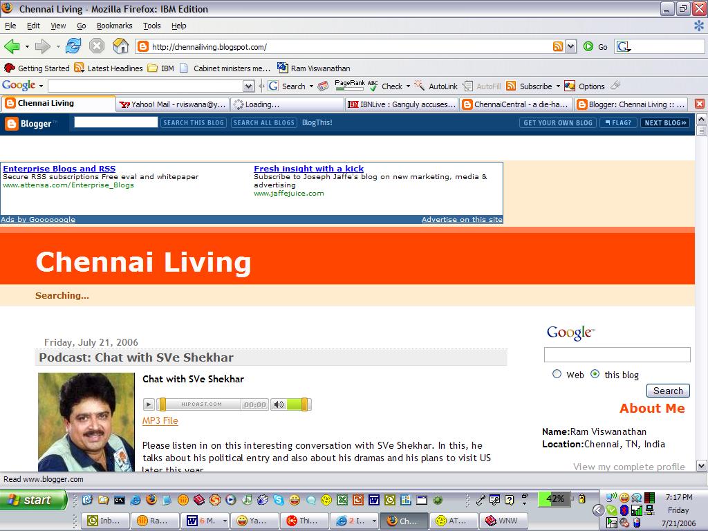
Task: Run the Google toolbar spell Check
Action: coord(384,86)
